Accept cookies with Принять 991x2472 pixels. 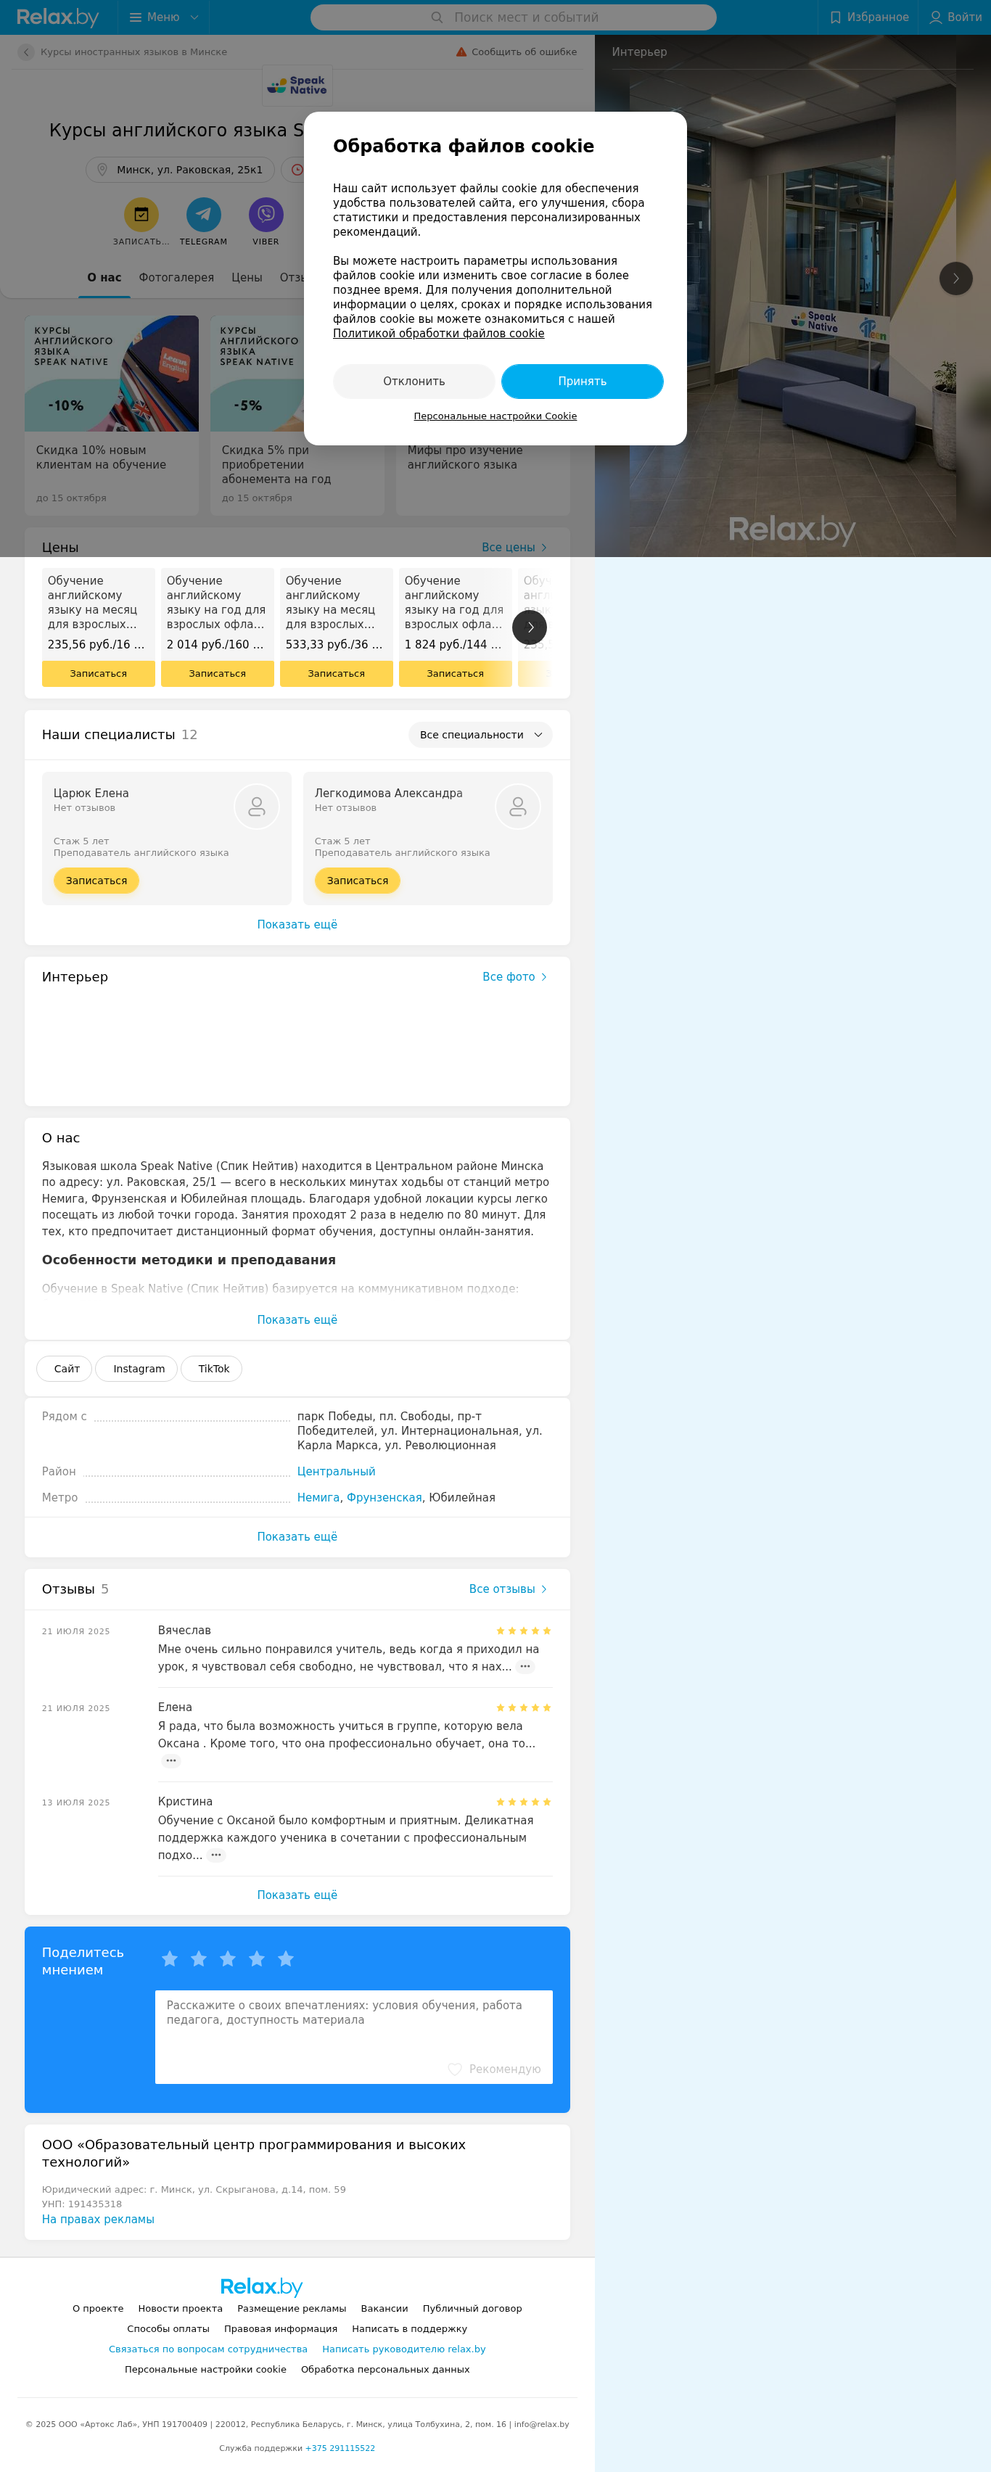pyautogui.click(x=583, y=381)
